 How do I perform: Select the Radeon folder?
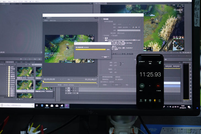(11, 84)
